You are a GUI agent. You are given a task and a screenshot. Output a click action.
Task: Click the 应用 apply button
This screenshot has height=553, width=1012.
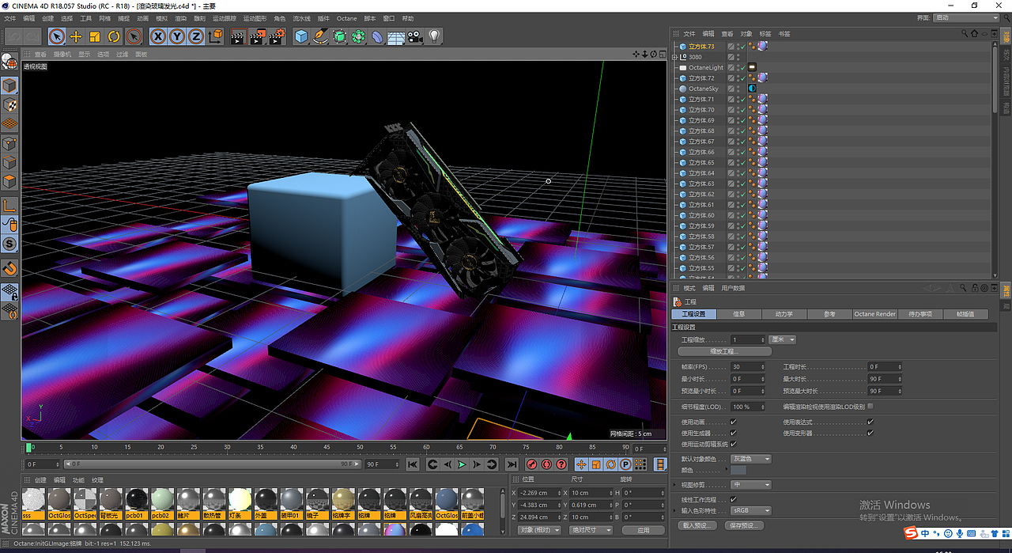coord(644,530)
